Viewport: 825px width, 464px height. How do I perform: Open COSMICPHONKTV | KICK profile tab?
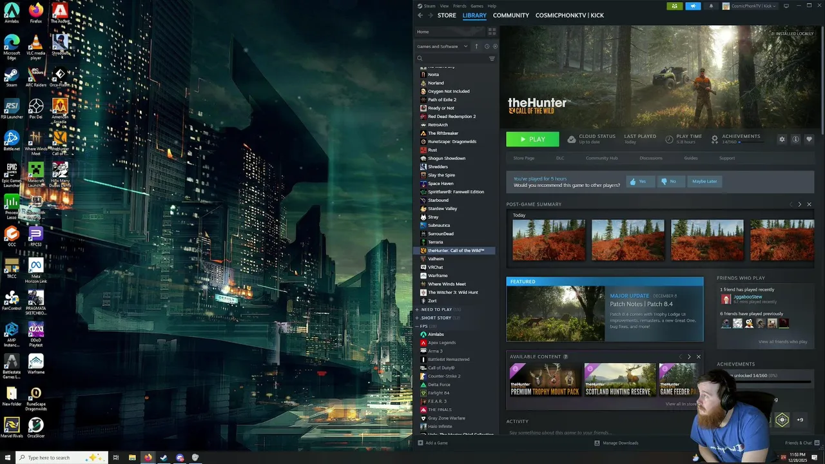pyautogui.click(x=569, y=15)
